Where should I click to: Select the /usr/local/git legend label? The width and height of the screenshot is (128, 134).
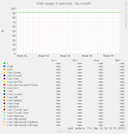tap(18, 110)
